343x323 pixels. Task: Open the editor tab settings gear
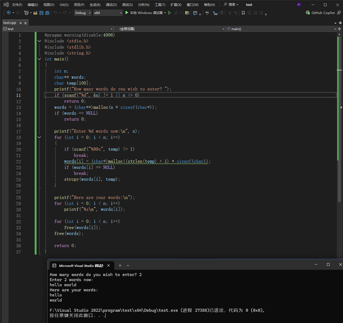tap(340, 23)
